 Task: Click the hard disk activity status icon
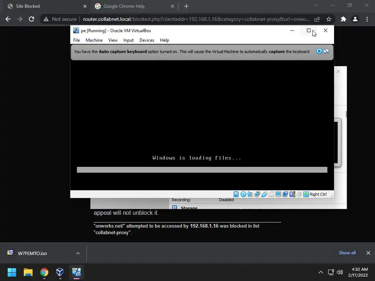point(236,194)
